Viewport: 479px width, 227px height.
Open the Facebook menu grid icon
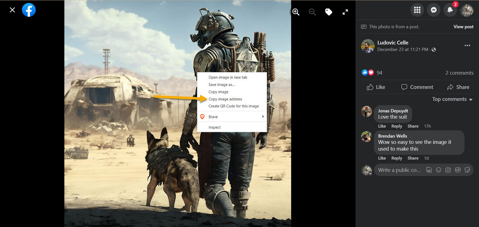(417, 10)
